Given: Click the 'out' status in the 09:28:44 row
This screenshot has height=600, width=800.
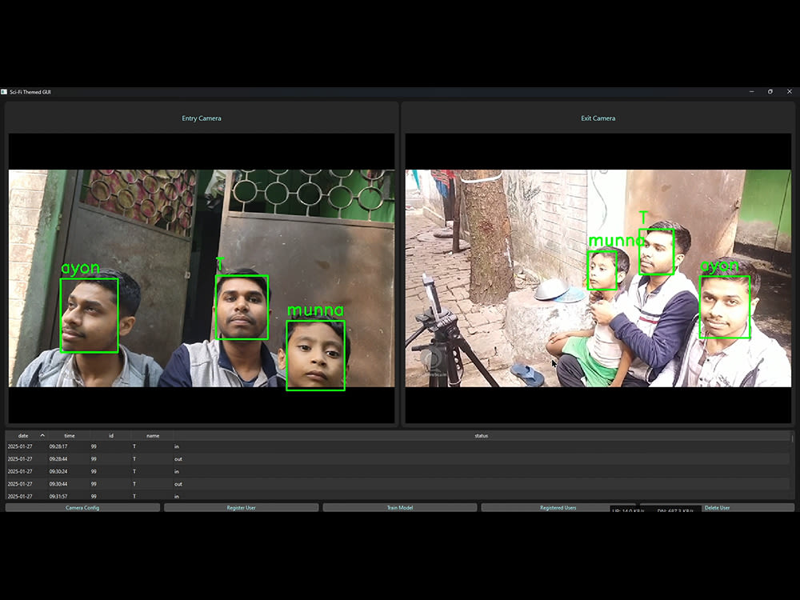Looking at the screenshot, I should pos(178,459).
